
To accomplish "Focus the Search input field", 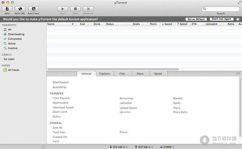I will pyautogui.click(x=221, y=9).
